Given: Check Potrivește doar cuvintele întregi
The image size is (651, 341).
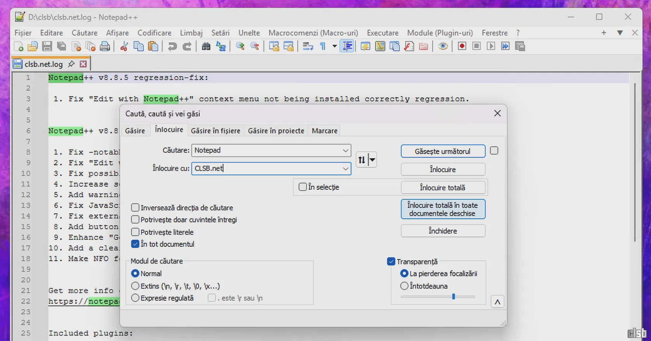Looking at the screenshot, I should (x=135, y=220).
